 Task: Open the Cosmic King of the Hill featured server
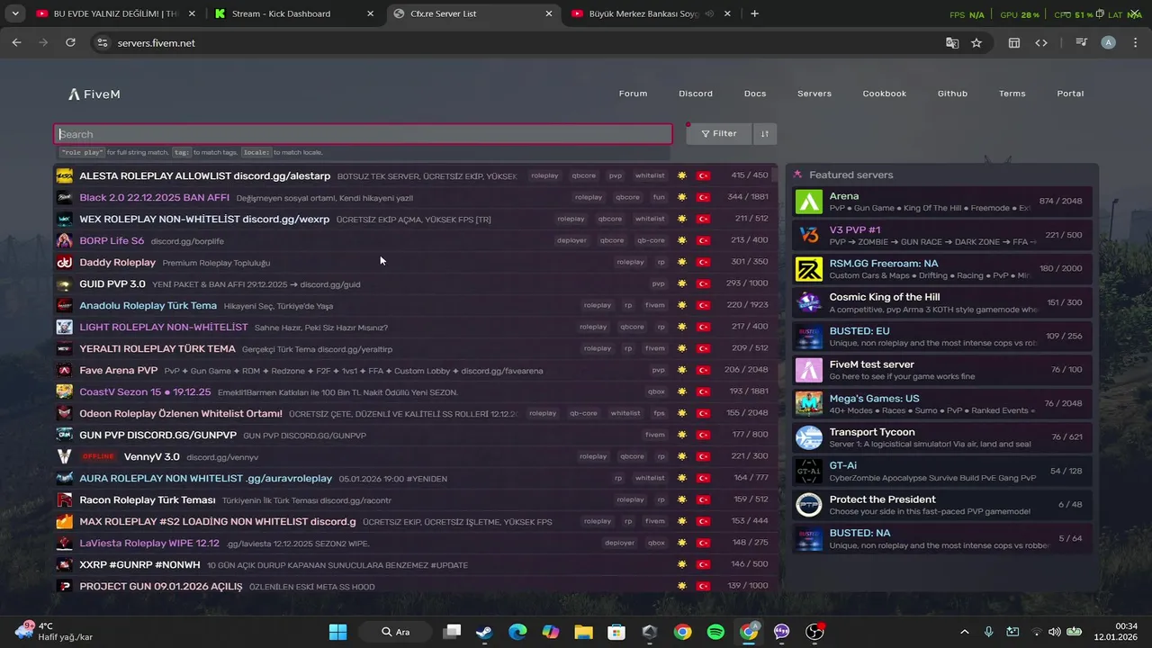tap(942, 302)
